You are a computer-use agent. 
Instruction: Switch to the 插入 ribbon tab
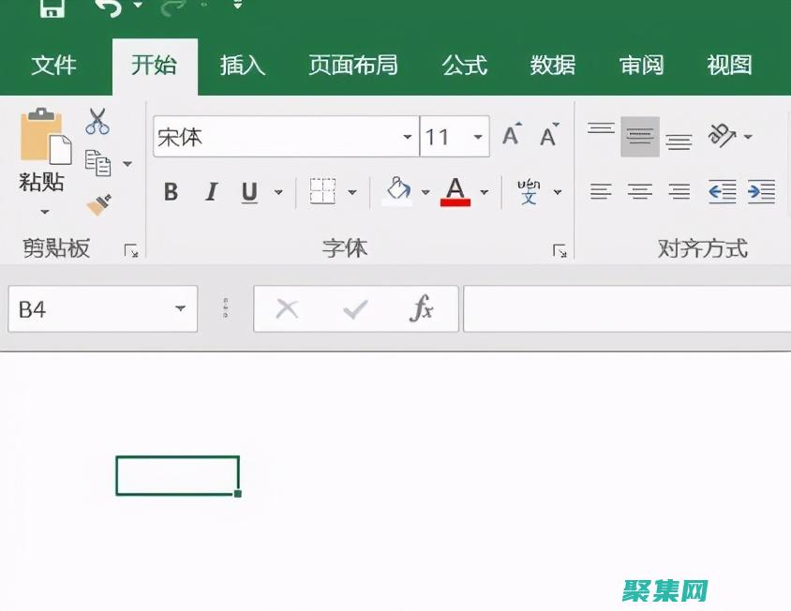coord(242,65)
